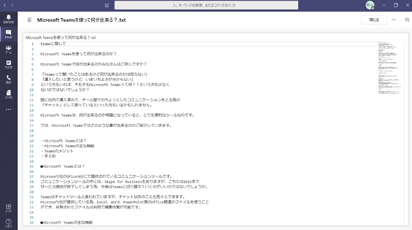Image resolution: width=412 pixels, height=230 pixels.
Task: Click line number 35 in gutter
Action: [32, 218]
